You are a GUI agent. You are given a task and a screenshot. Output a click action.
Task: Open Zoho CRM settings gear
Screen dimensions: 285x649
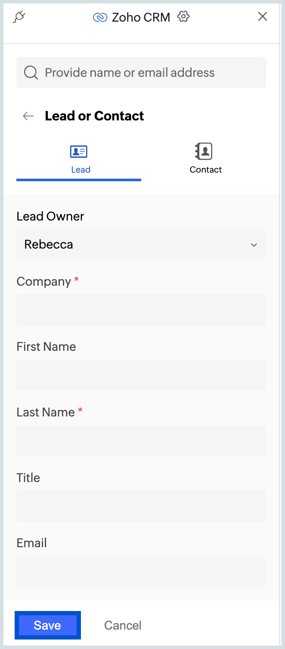point(183,17)
